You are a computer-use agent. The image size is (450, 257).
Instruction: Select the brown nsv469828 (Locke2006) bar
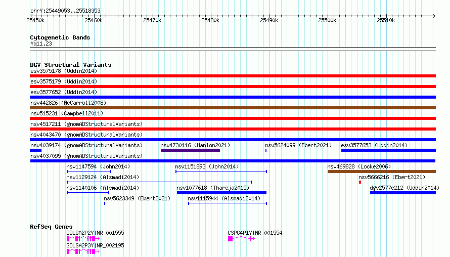pos(382,172)
